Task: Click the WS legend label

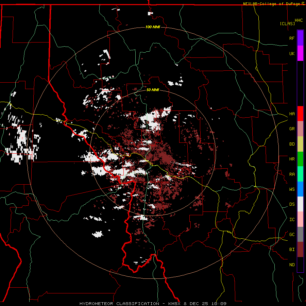Action: pyautogui.click(x=292, y=189)
